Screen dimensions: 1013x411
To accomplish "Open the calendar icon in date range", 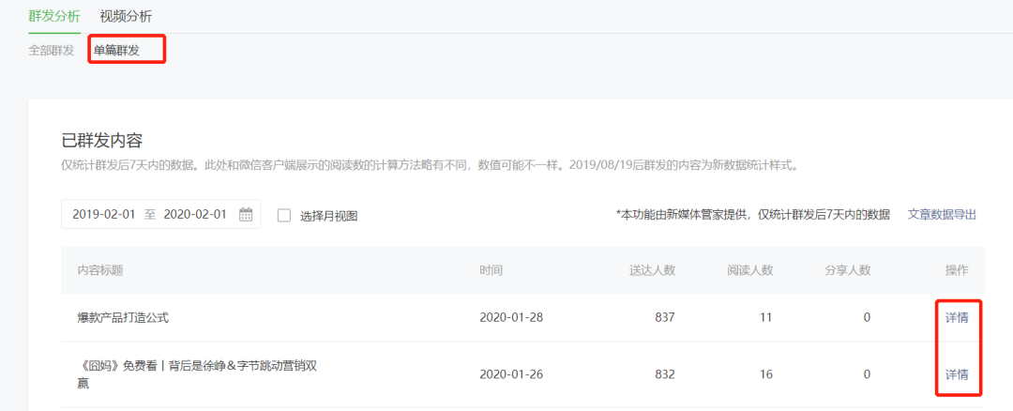I will pyautogui.click(x=246, y=214).
